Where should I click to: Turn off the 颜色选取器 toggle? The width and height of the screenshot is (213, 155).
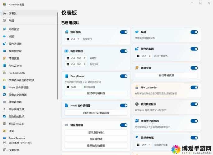pyautogui.click(x=194, y=49)
